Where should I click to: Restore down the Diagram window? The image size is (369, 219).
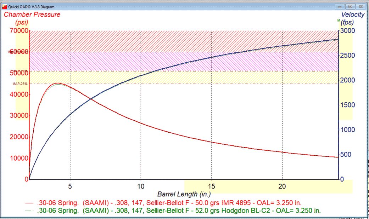point(350,6)
